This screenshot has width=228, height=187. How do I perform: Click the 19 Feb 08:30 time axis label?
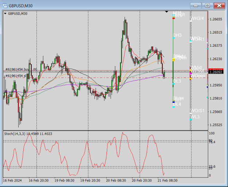[x=65, y=180]
